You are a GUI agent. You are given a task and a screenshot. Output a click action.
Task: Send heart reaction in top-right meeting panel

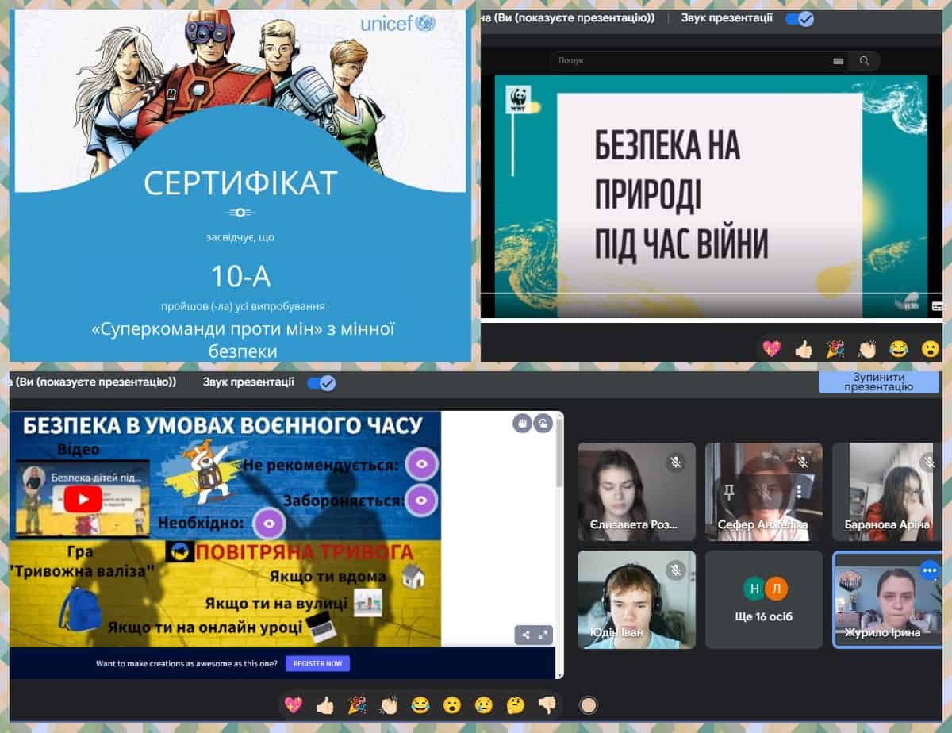coord(771,348)
